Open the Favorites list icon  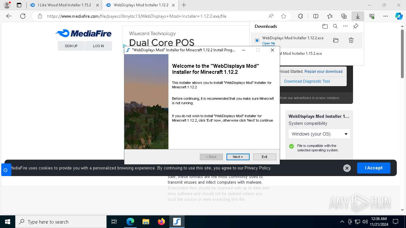[x=330, y=16]
